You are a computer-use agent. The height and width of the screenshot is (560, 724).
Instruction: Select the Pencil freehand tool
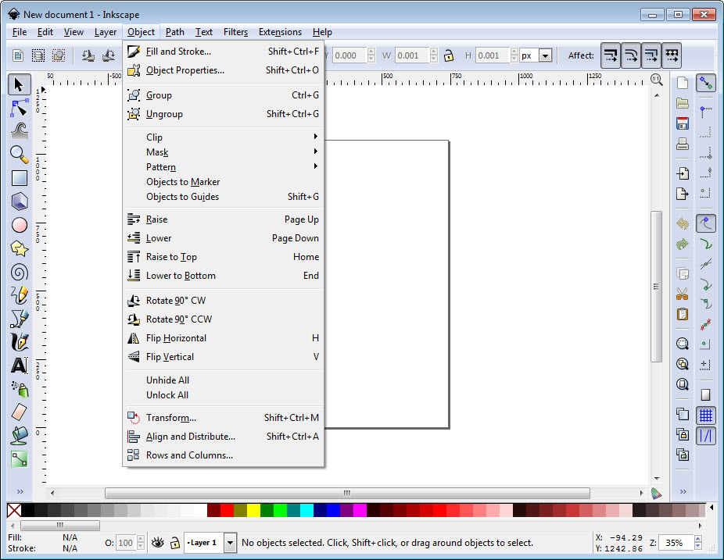(x=19, y=295)
